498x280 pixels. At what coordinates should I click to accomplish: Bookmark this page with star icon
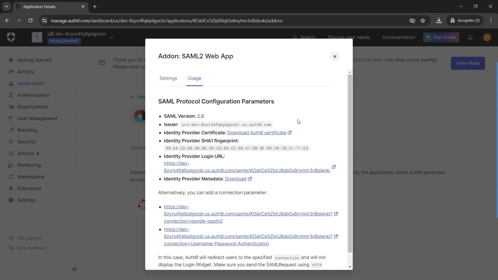coord(423,20)
